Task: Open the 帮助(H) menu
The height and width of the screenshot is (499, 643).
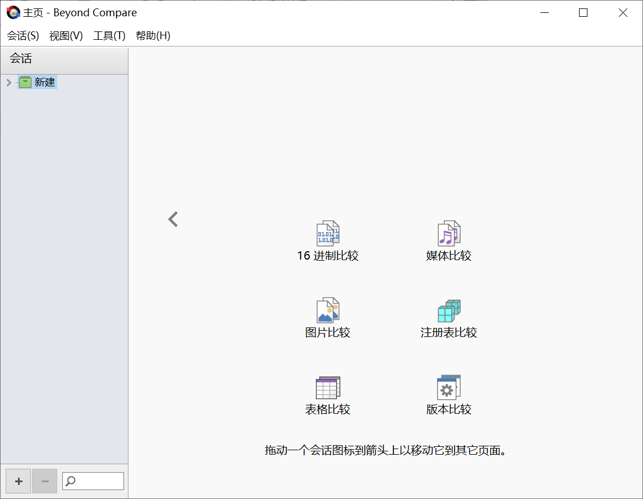Action: click(x=153, y=36)
